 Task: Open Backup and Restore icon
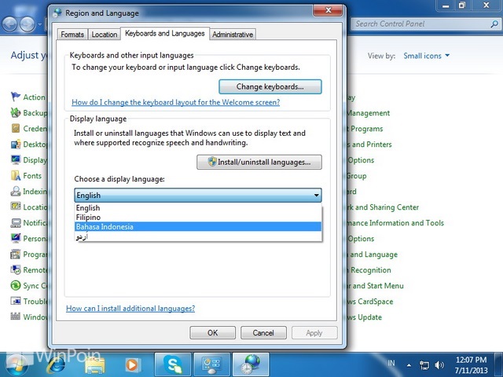(x=16, y=112)
